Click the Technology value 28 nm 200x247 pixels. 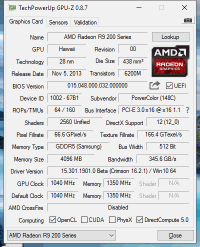pos(66,61)
